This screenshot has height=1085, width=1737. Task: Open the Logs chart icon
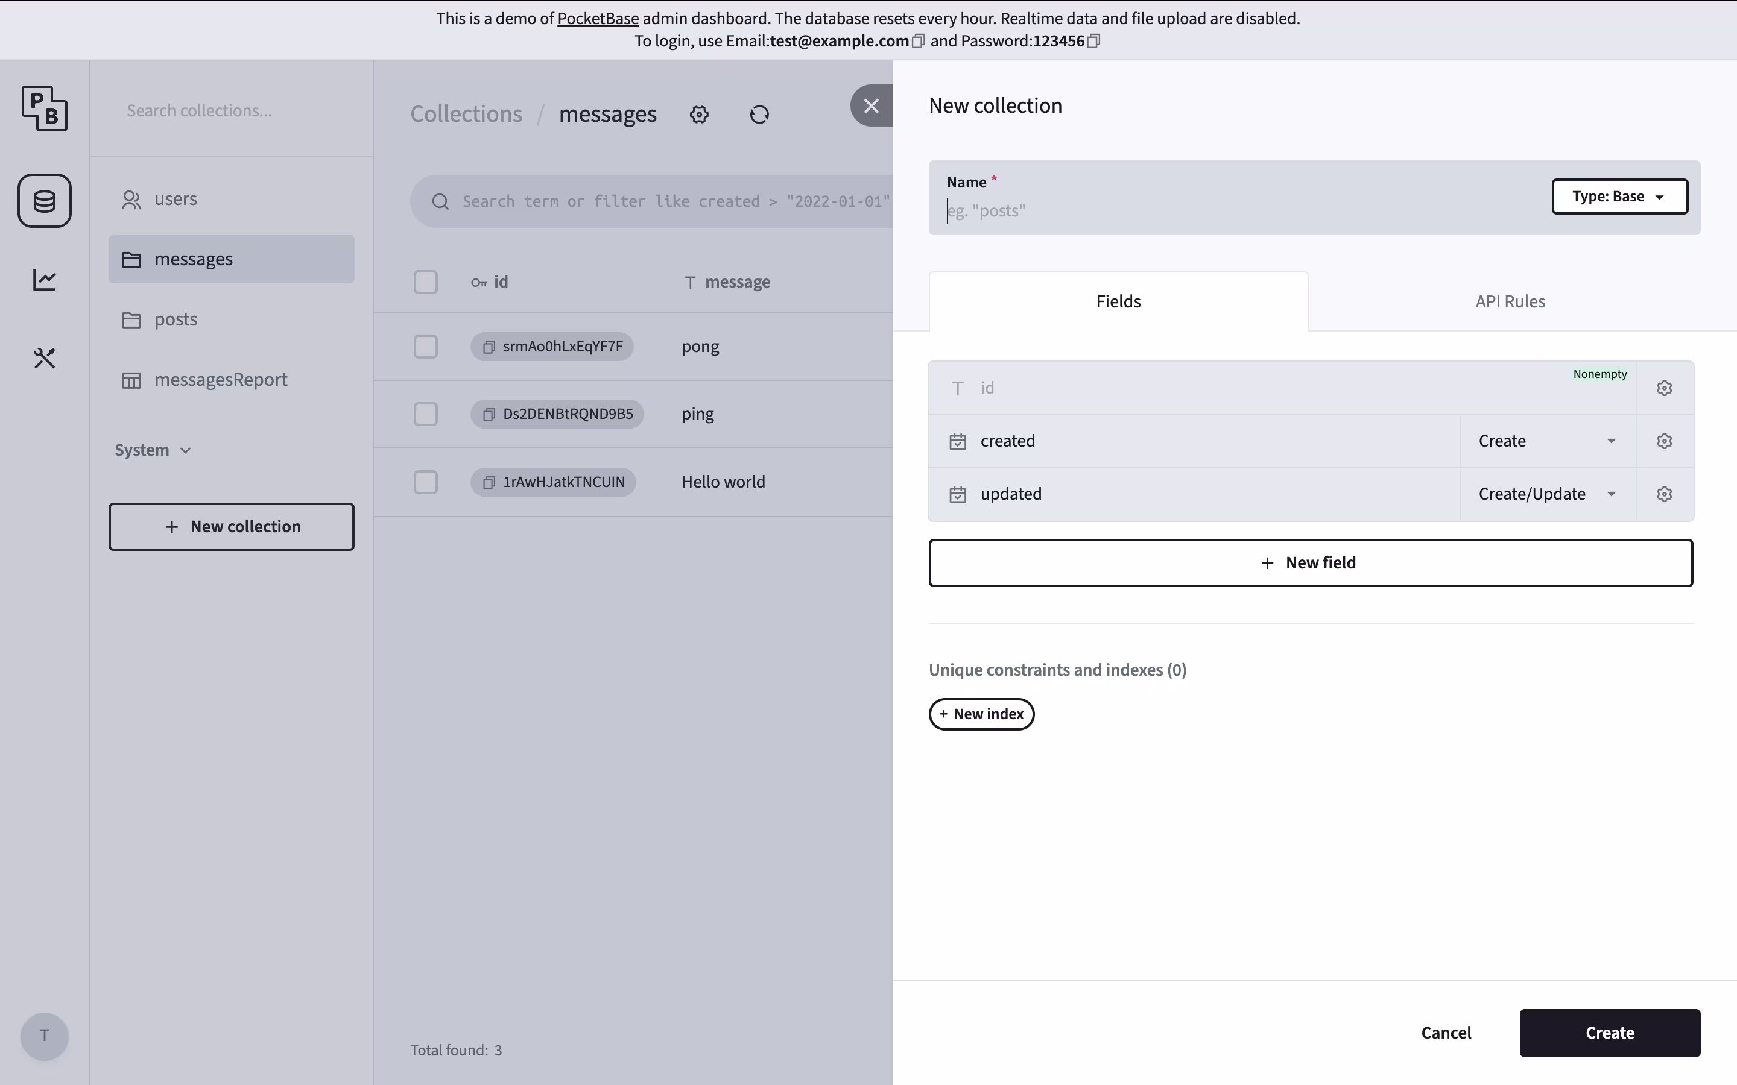45,280
